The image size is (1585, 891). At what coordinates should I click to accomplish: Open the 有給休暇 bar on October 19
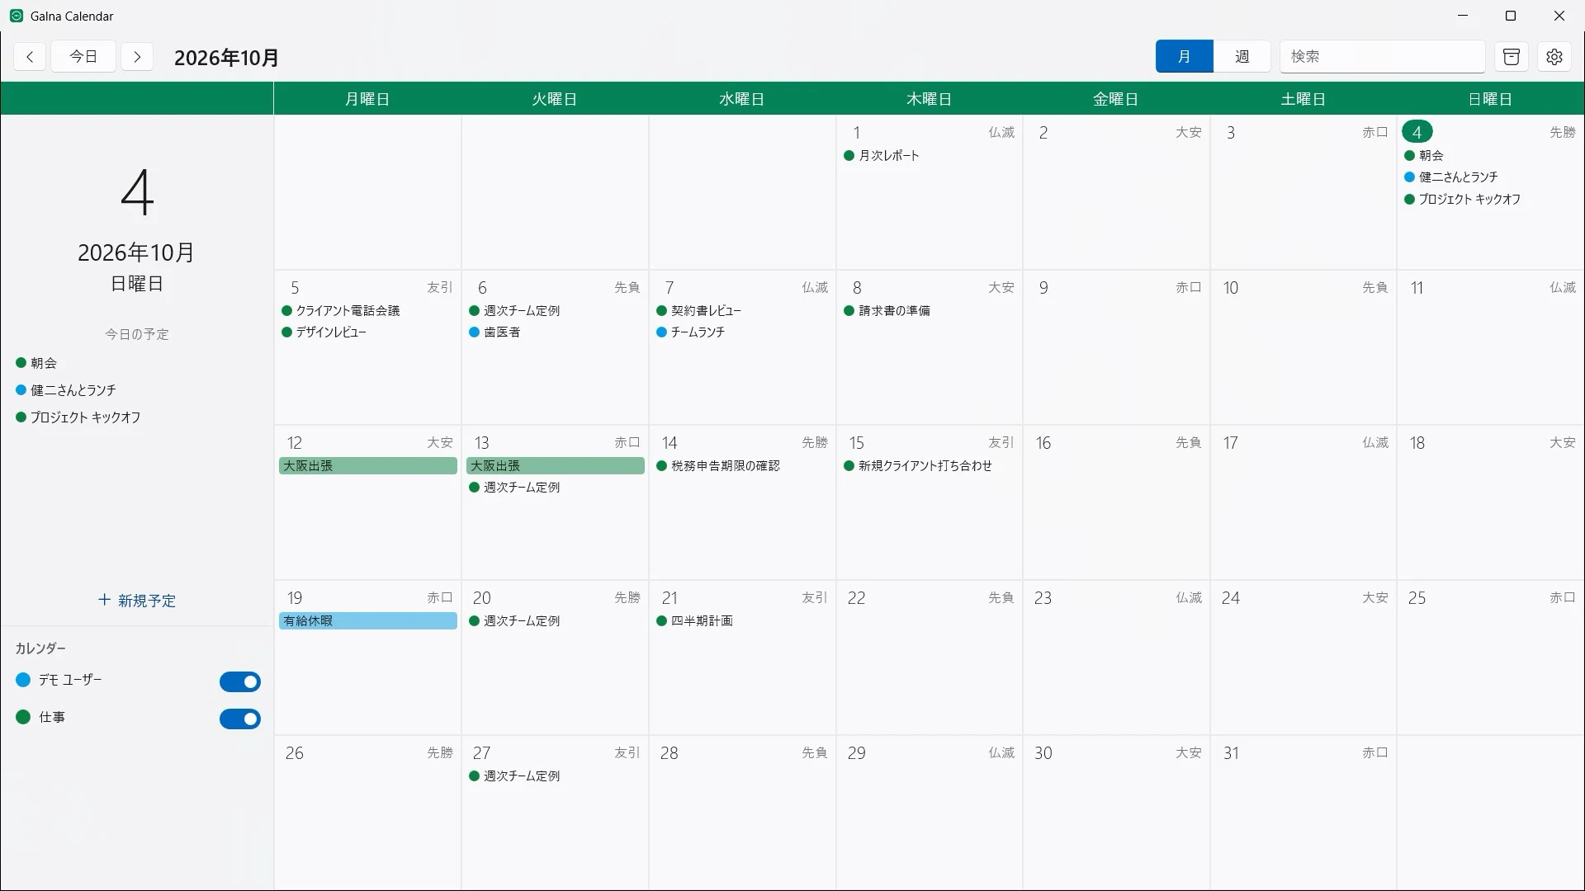point(368,621)
